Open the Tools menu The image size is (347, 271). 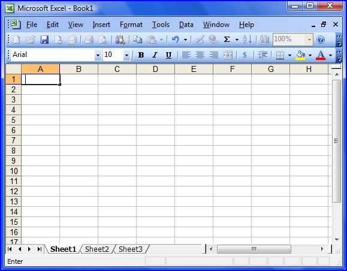[161, 25]
